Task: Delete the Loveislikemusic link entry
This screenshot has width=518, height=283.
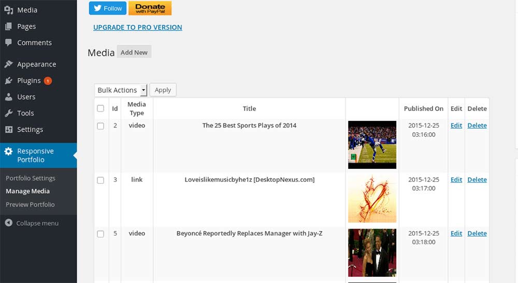Action: [x=477, y=180]
